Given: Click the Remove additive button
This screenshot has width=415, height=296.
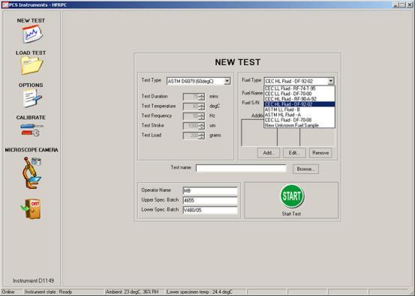Looking at the screenshot, I should point(320,153).
